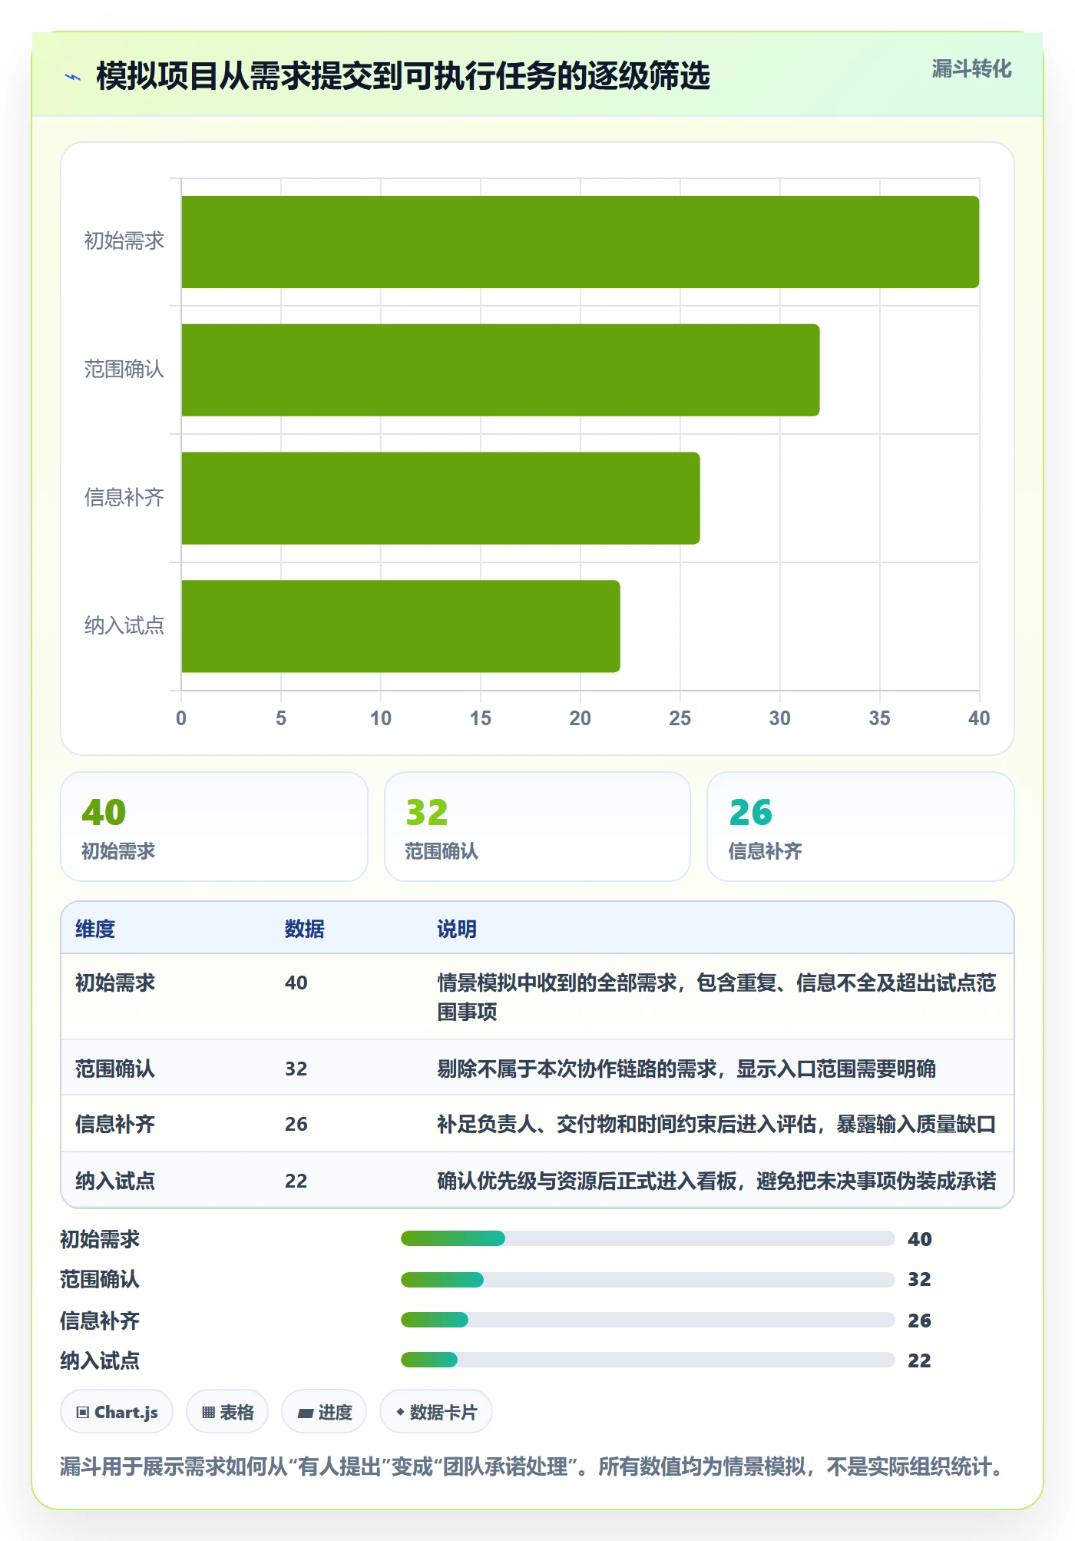
Task: Click the 纳入试点 progress bar
Action: [647, 1360]
